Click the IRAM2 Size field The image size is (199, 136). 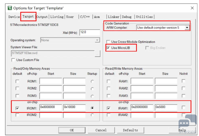[166, 115]
